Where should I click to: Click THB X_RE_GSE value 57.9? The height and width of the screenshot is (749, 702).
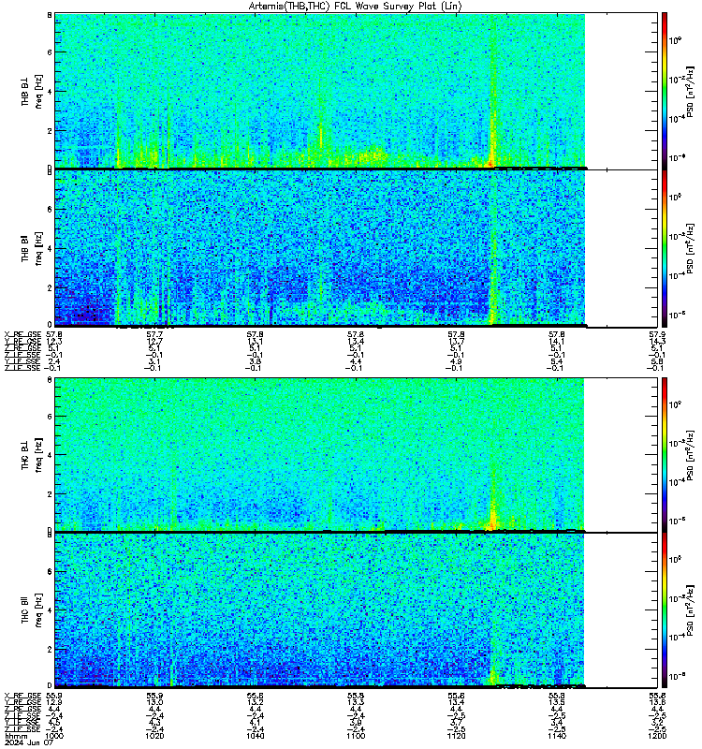coord(657,335)
